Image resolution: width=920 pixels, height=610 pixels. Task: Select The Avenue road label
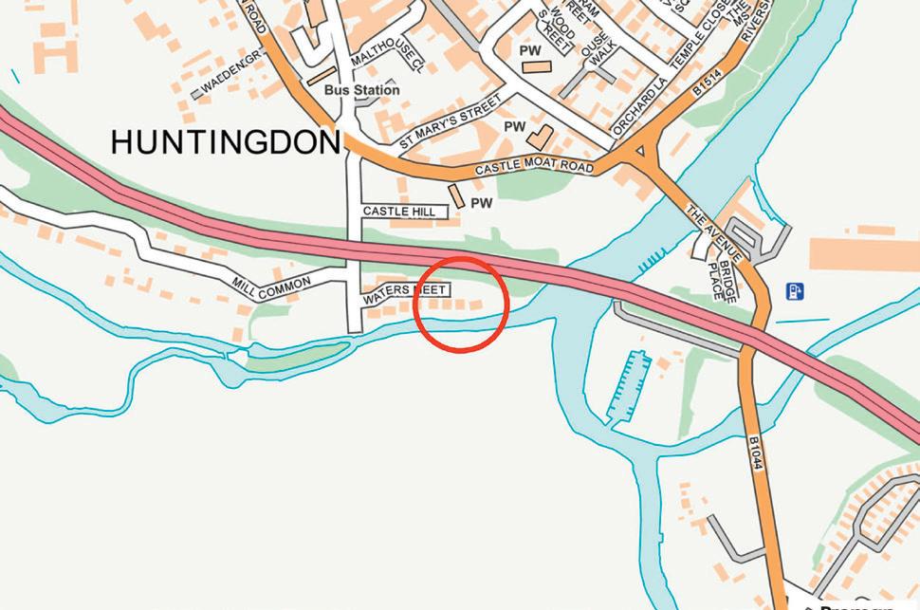click(714, 233)
